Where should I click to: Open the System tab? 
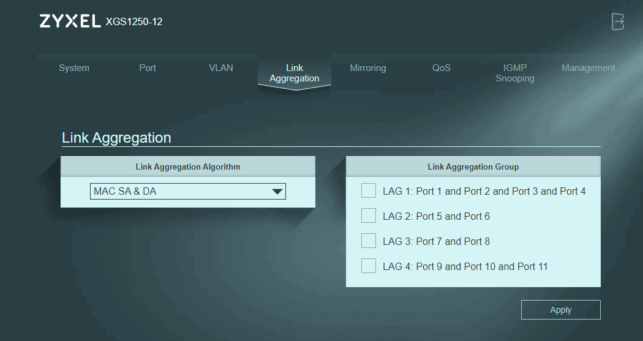pyautogui.click(x=74, y=68)
